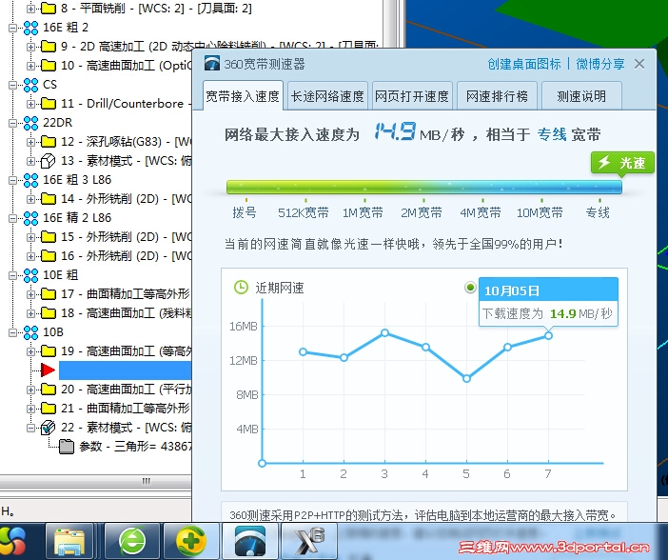The width and height of the screenshot is (668, 560).
Task: Select operation 16 - 外形铣削 row
Action: coord(127,256)
